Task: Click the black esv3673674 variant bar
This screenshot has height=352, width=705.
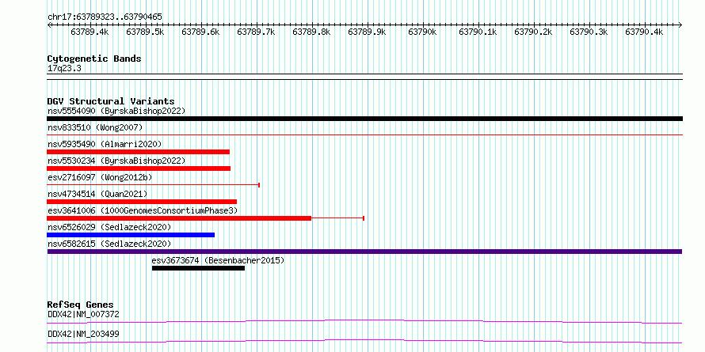Action: (x=198, y=268)
